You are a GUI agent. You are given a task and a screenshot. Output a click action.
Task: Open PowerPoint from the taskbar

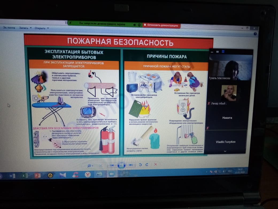[37, 176]
